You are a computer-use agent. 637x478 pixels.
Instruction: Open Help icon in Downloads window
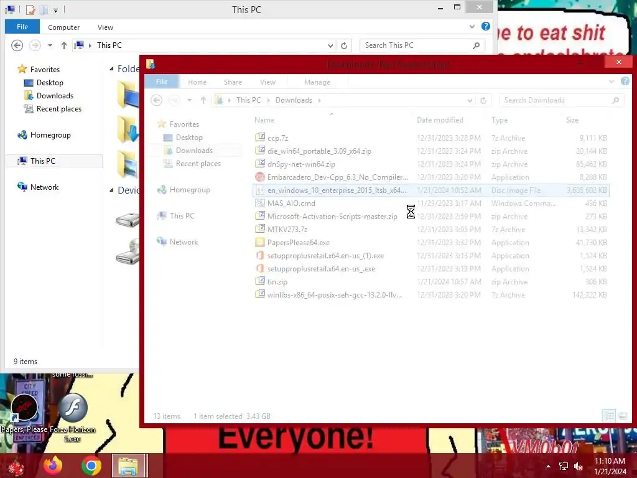pos(625,82)
